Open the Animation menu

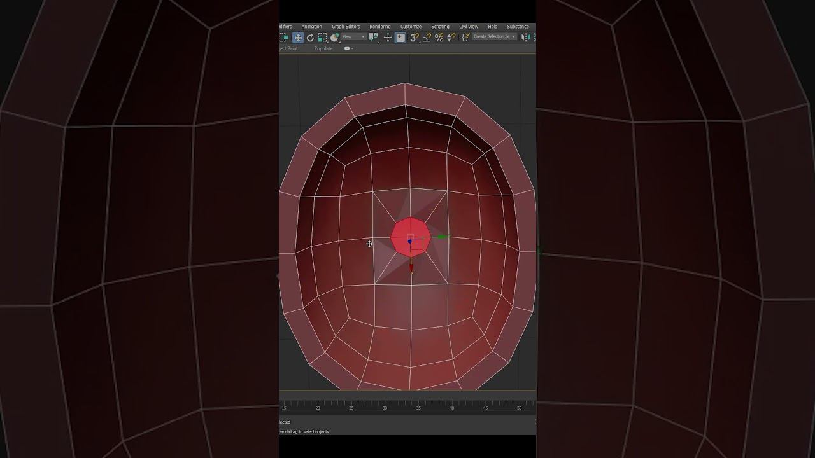[311, 27]
